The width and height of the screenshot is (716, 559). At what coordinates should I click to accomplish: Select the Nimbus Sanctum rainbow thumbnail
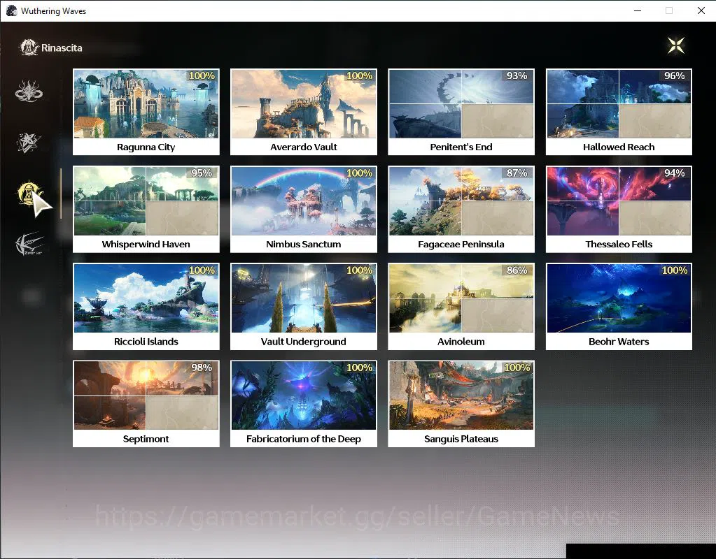tap(304, 201)
